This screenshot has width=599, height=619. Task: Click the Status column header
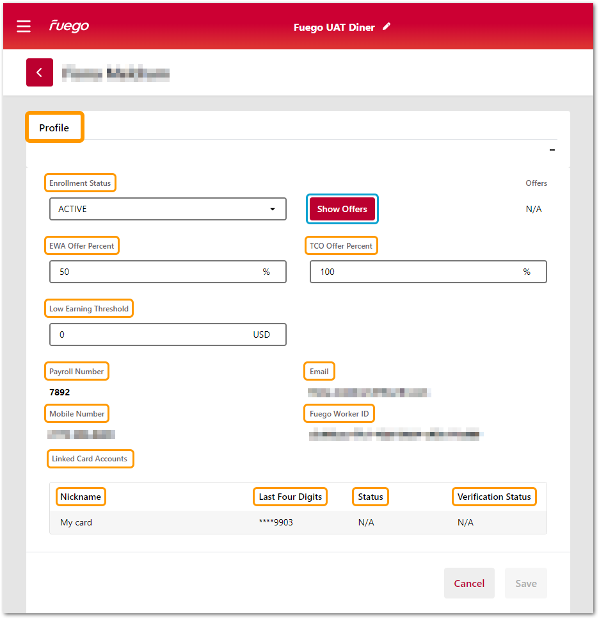(x=371, y=497)
